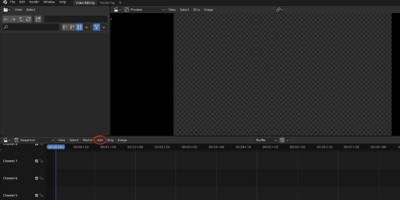Toggle the Channel 6 mute checkbox
Viewport: 400px width, 200px height.
36,178
